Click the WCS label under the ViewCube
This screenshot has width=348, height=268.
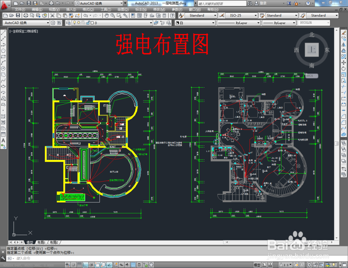(x=311, y=76)
